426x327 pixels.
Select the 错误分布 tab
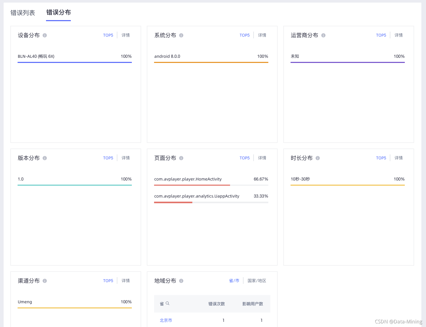[58, 13]
